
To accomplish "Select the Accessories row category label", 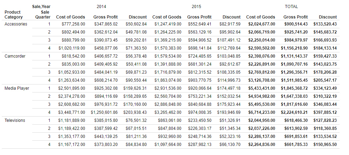I will tap(16, 24).
